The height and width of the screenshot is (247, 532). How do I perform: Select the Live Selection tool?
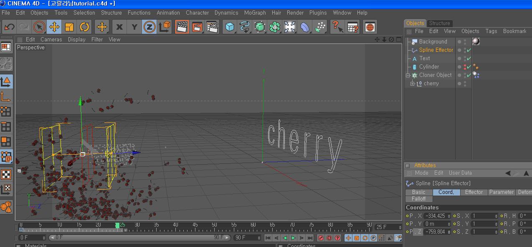click(39, 27)
